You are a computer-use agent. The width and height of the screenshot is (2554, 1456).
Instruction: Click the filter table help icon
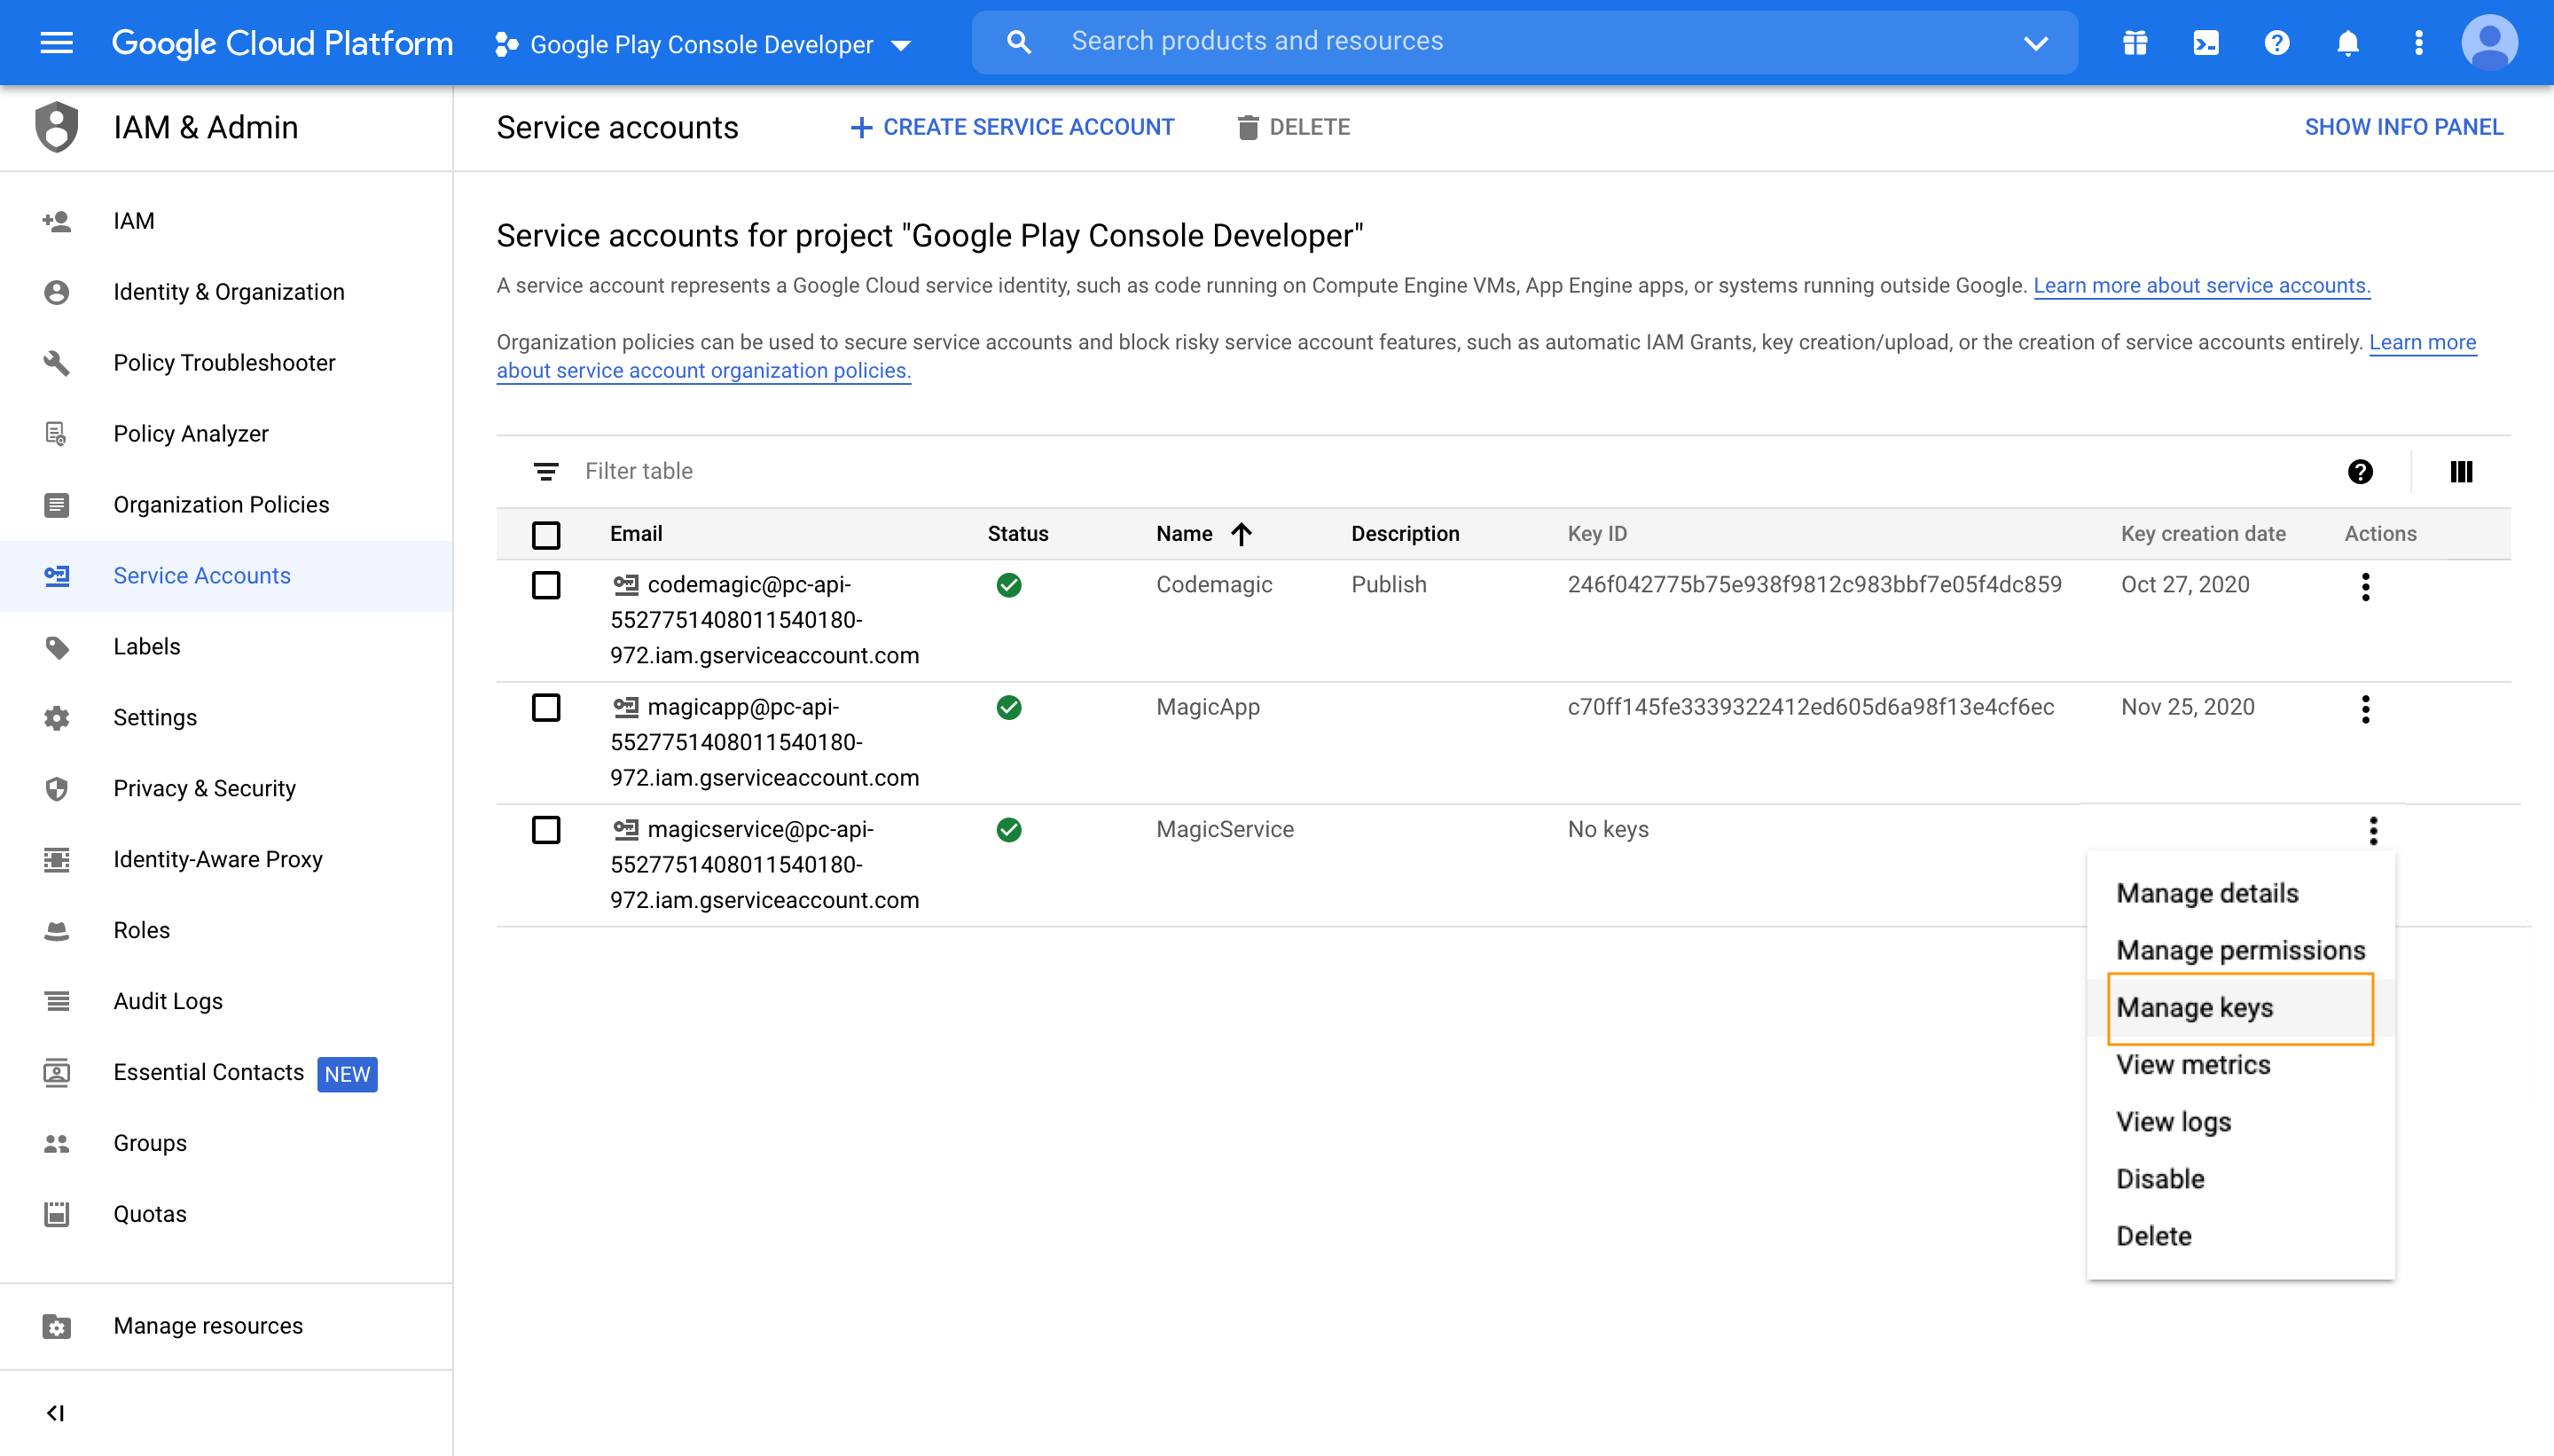click(2360, 472)
